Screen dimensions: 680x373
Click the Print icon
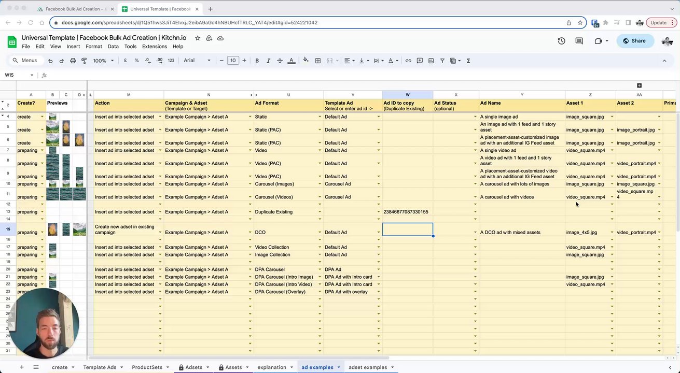pos(73,61)
